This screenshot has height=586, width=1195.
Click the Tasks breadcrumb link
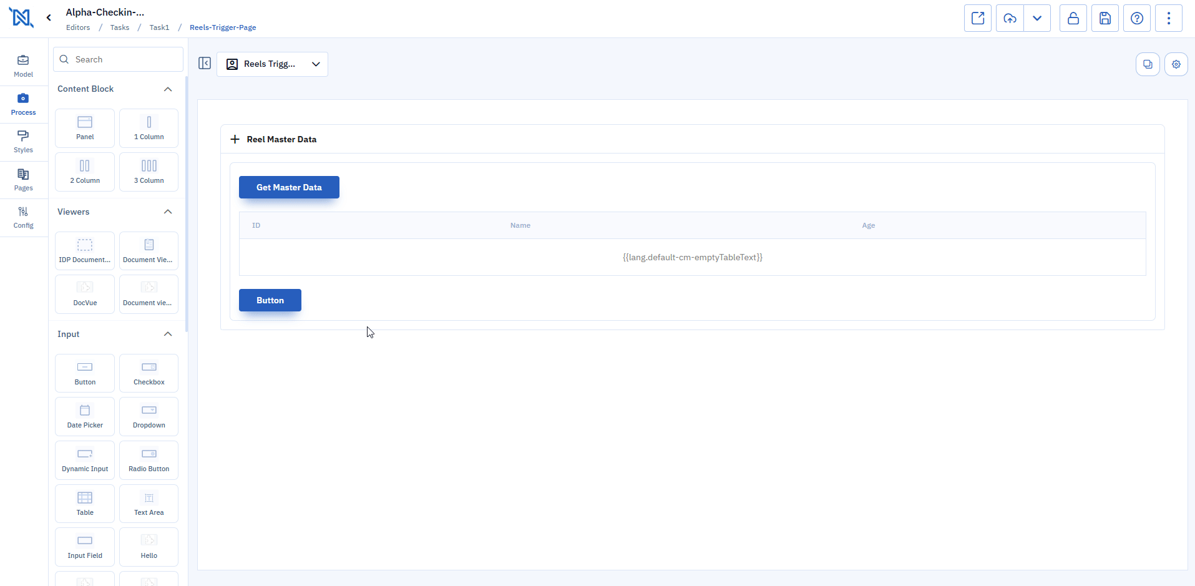click(x=120, y=27)
